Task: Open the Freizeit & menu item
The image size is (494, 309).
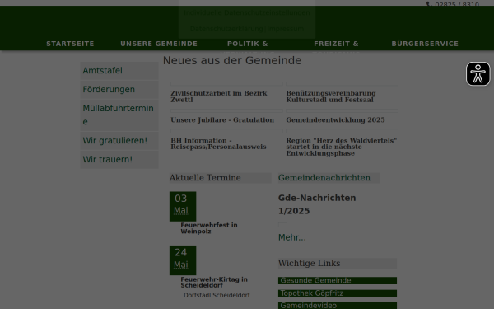Action: [336, 44]
